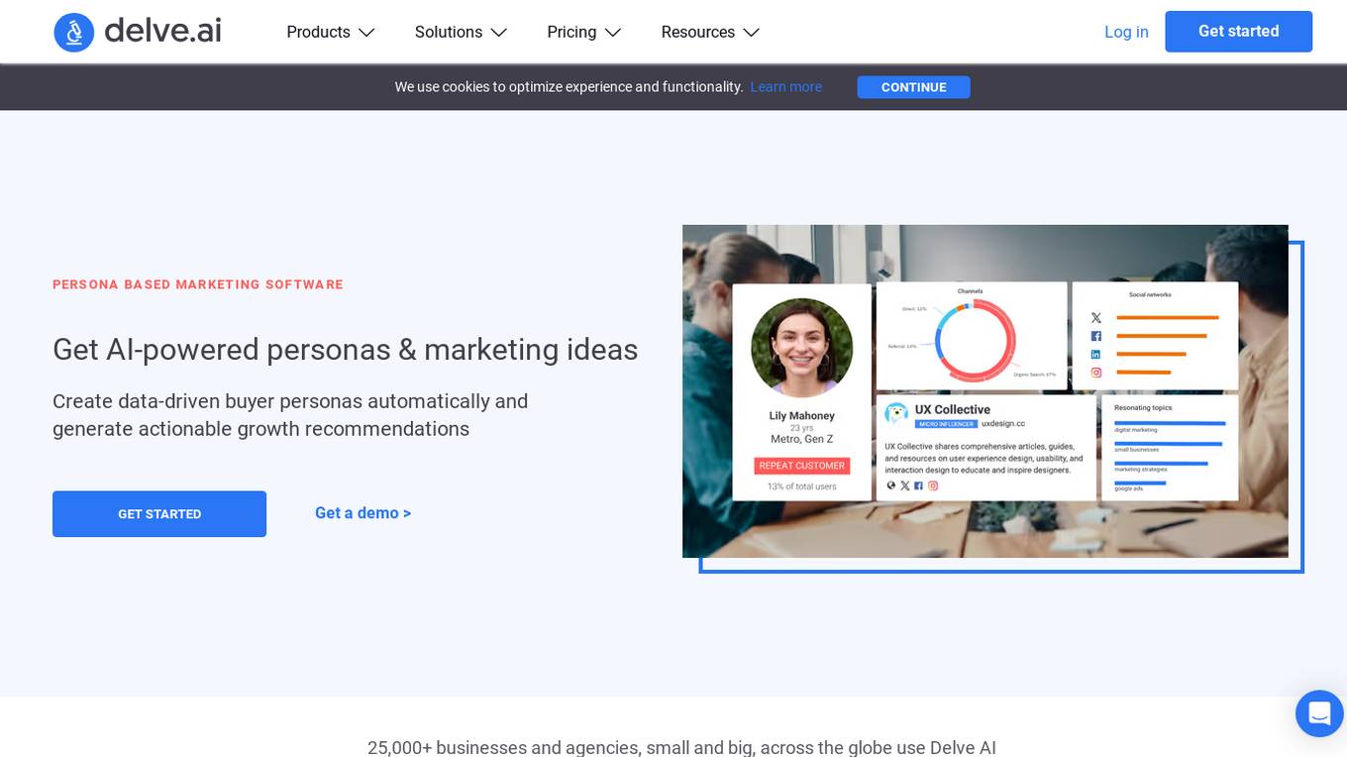Click the Facebook icon under UX Collective
1347x757 pixels.
click(x=918, y=486)
